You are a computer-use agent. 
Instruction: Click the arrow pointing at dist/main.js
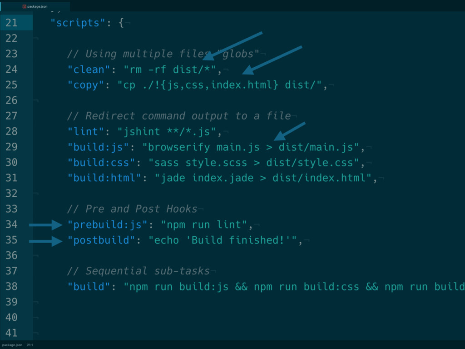(289, 131)
